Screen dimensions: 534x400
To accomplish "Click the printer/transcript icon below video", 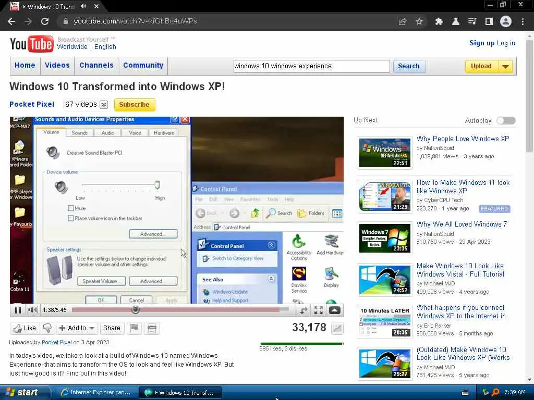I will tap(152, 328).
